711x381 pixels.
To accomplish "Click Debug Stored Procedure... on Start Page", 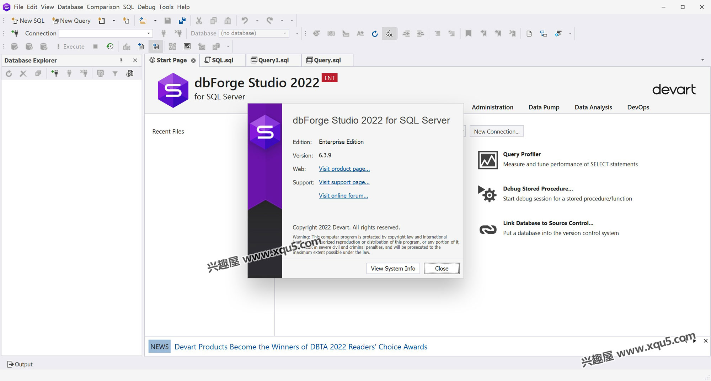I will [555, 194].
